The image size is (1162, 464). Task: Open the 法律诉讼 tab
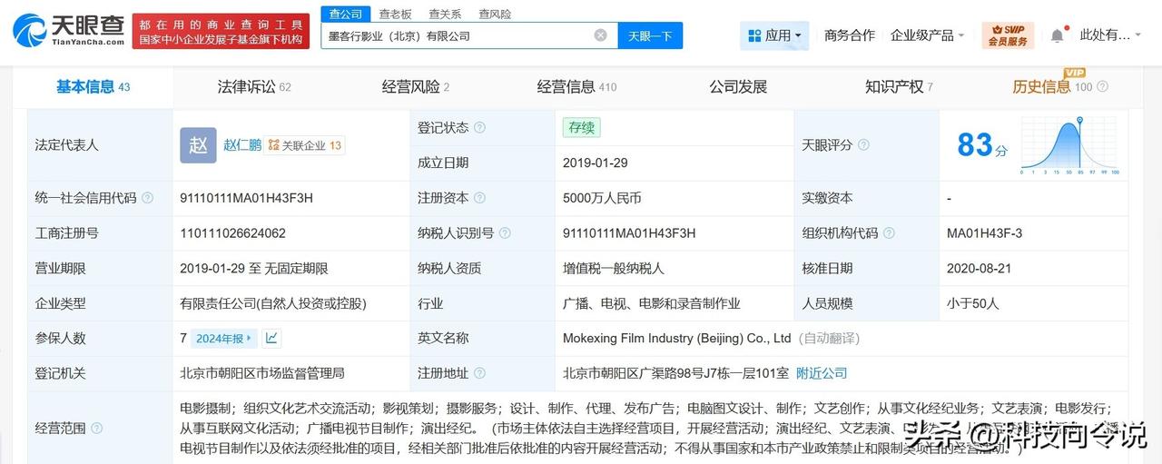pyautogui.click(x=253, y=87)
